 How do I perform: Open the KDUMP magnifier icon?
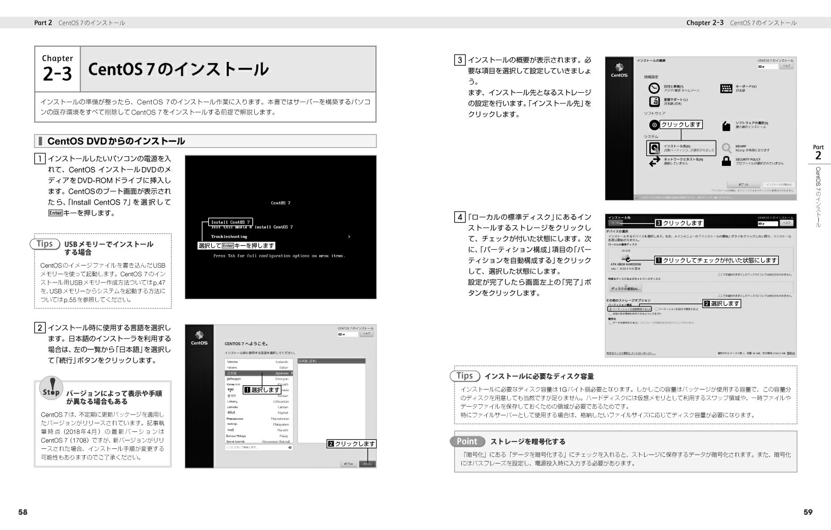pyautogui.click(x=727, y=148)
